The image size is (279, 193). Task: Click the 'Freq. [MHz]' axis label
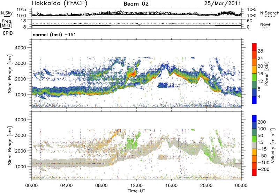click(x=7, y=23)
